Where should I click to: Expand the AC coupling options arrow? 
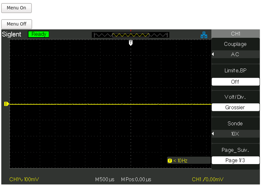click(x=213, y=54)
